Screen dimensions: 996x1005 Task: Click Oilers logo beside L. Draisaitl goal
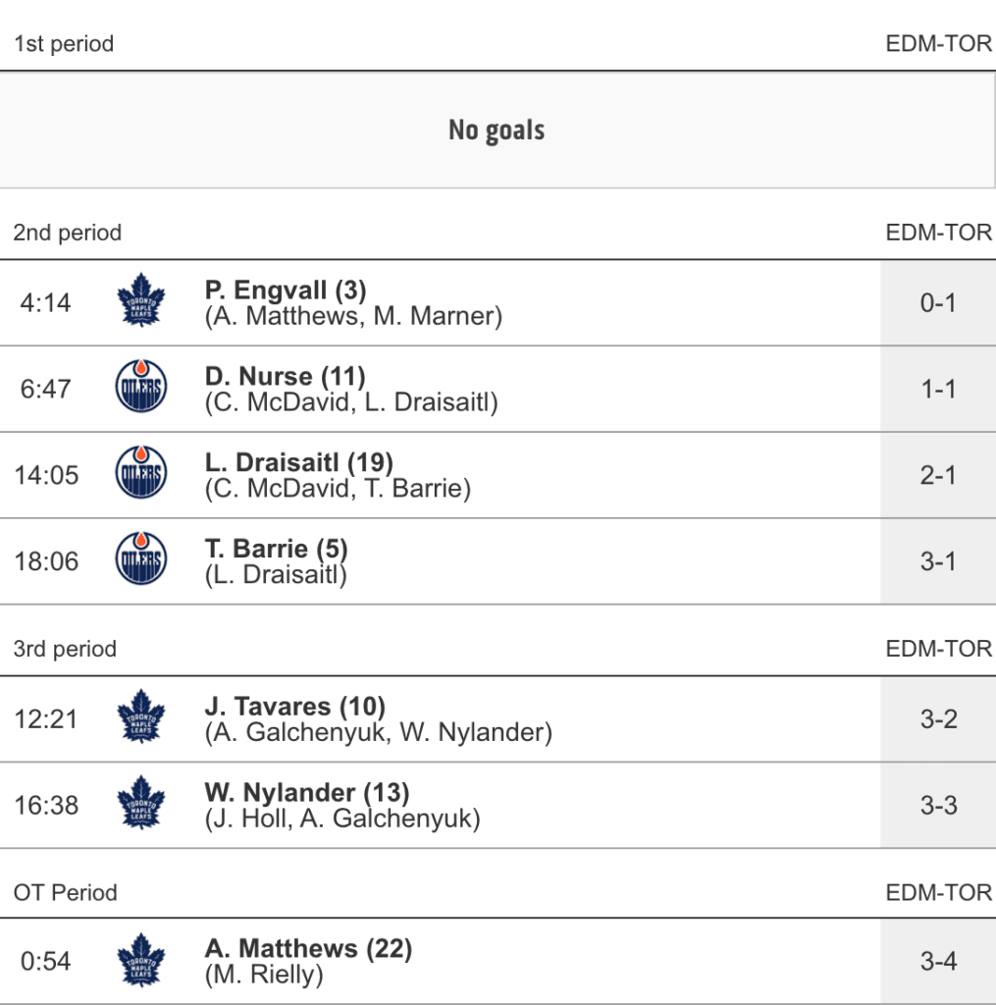(140, 475)
